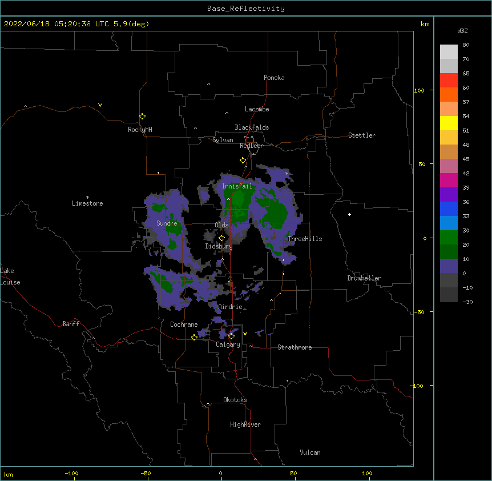The image size is (492, 481).
Task: Click the green reflectivity core near Innisfail
Action: point(239,201)
